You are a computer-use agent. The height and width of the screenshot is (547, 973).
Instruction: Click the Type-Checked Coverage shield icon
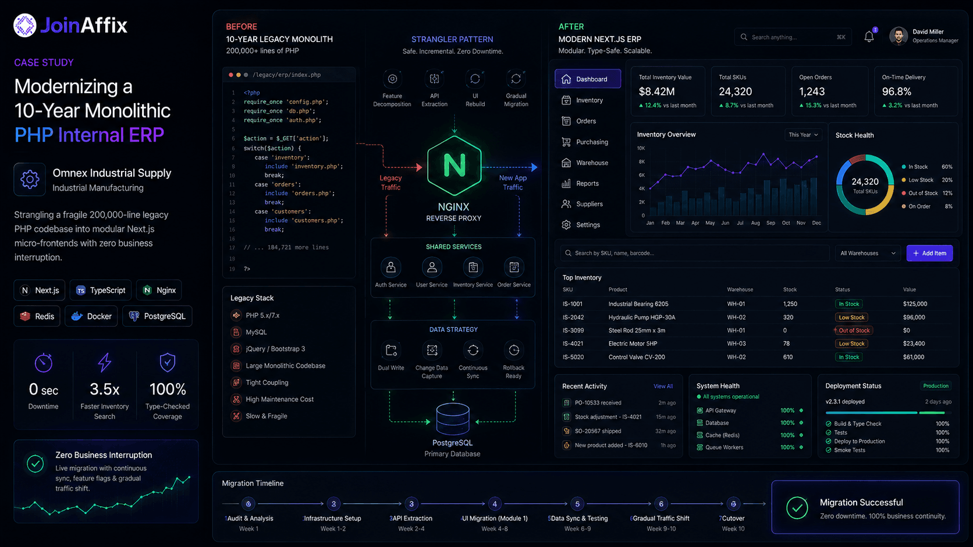pyautogui.click(x=168, y=363)
